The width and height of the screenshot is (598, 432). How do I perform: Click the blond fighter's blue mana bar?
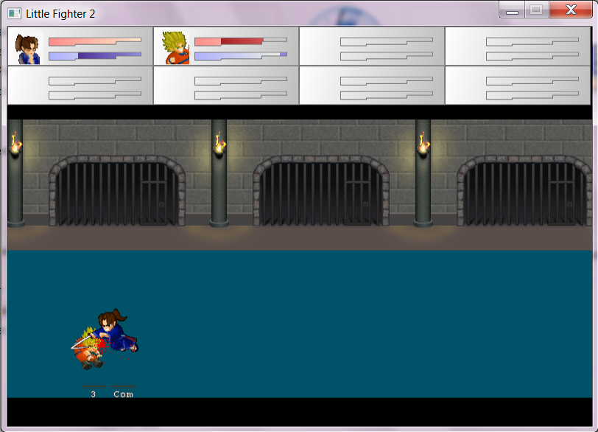pos(241,56)
